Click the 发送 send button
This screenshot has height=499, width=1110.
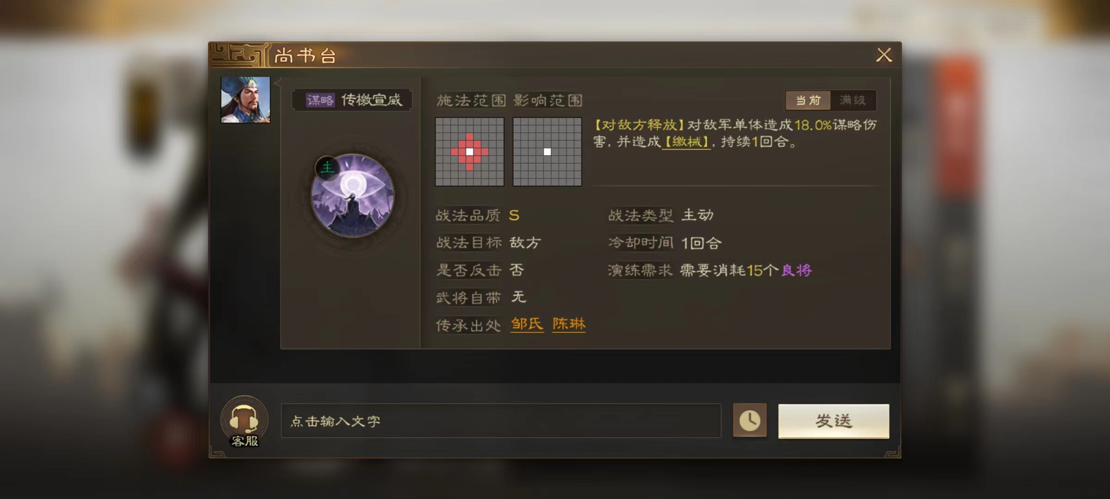click(x=833, y=421)
